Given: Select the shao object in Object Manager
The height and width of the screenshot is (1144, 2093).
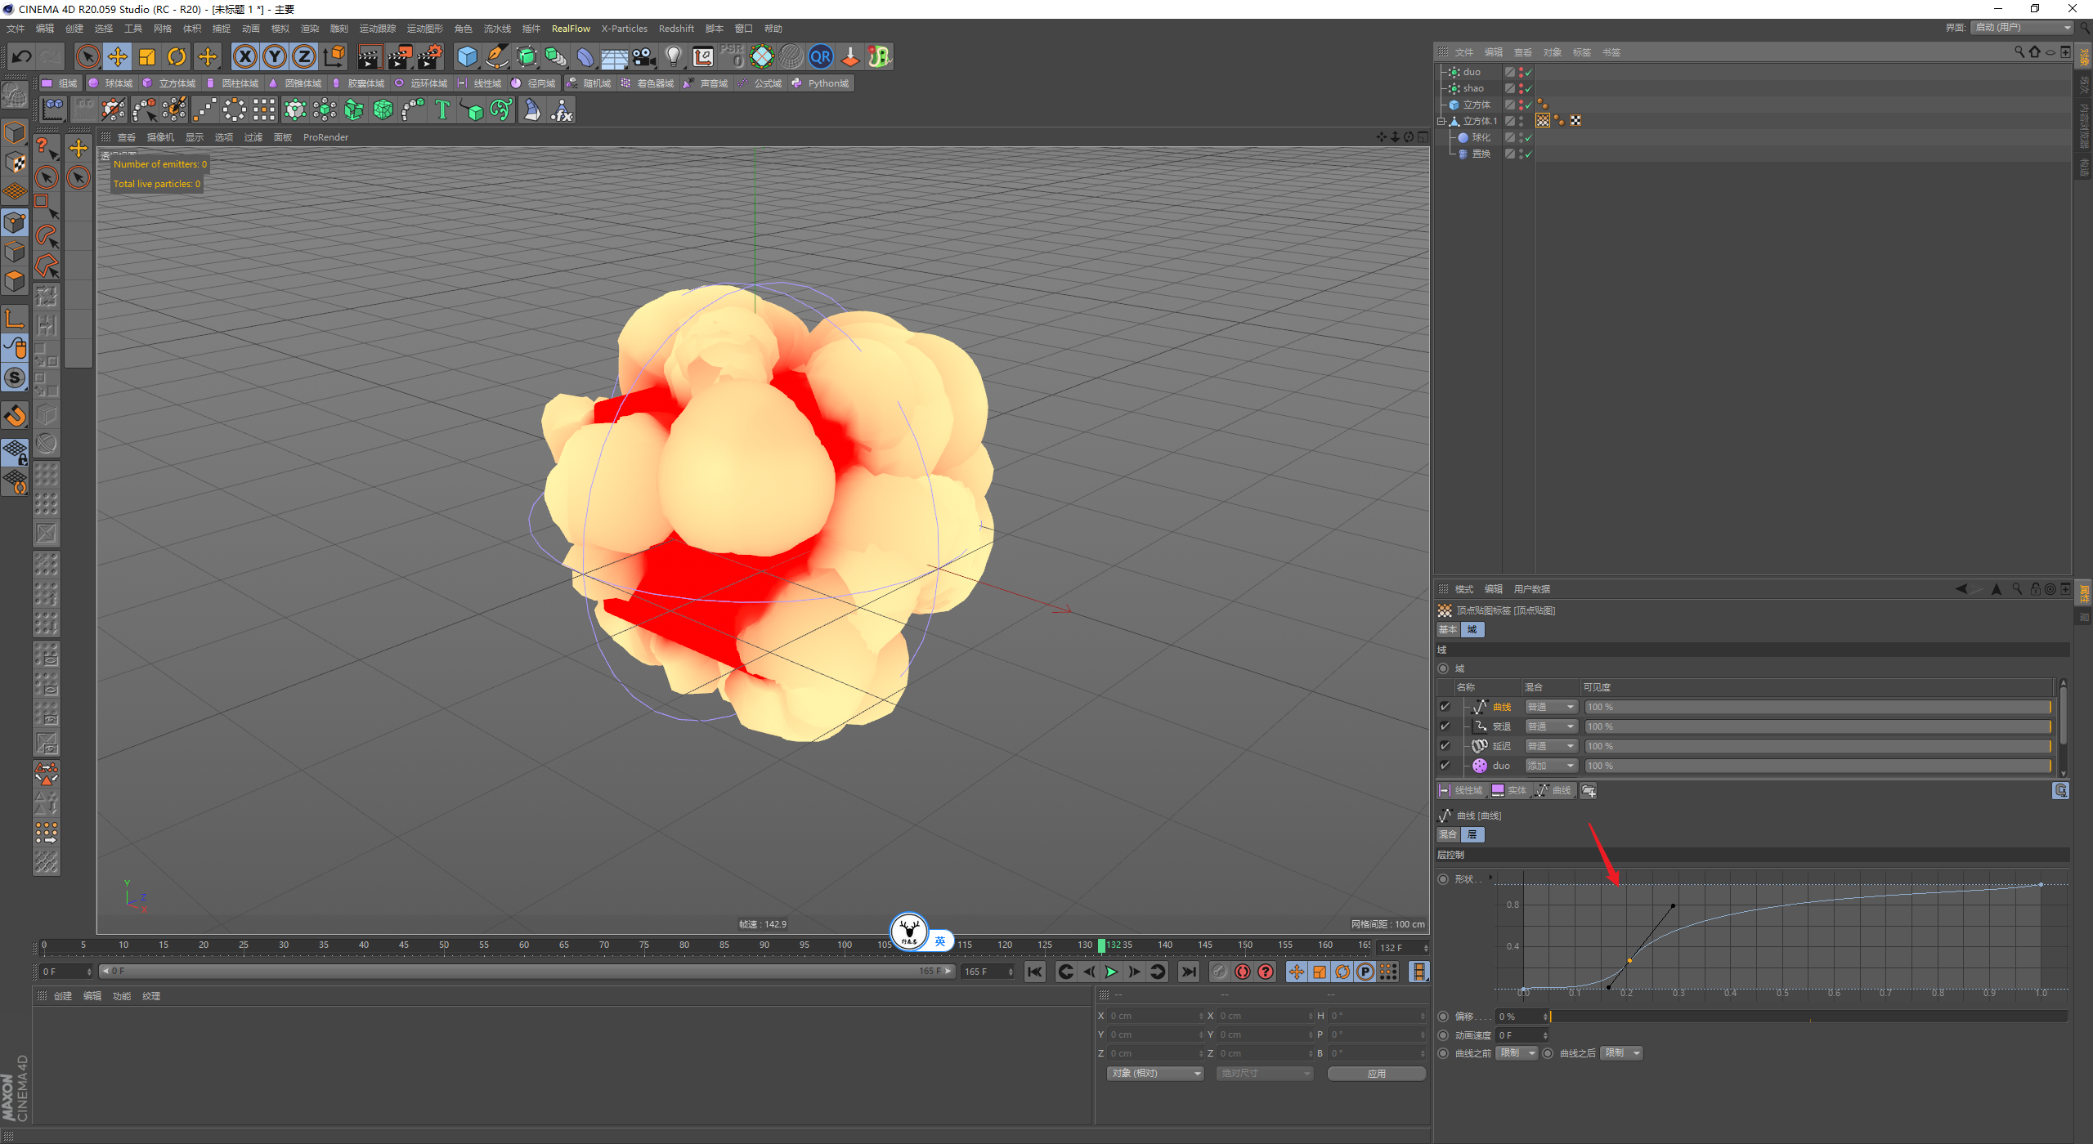Looking at the screenshot, I should point(1473,88).
